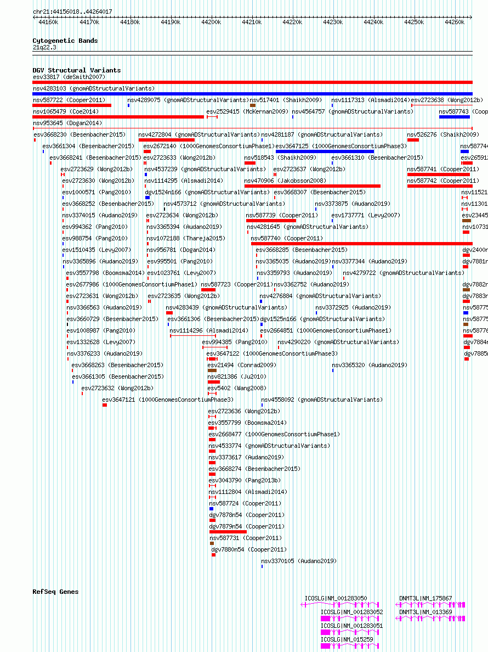The height and width of the screenshot is (652, 488).
Task: Click esv2723638 (Wong2012b) label
Action: coord(447,100)
